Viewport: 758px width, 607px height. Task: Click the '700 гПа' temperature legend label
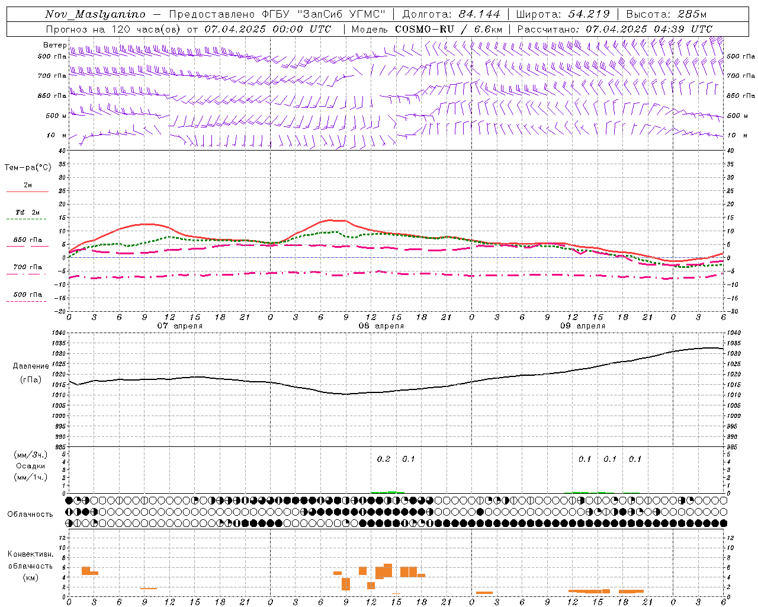(27, 267)
